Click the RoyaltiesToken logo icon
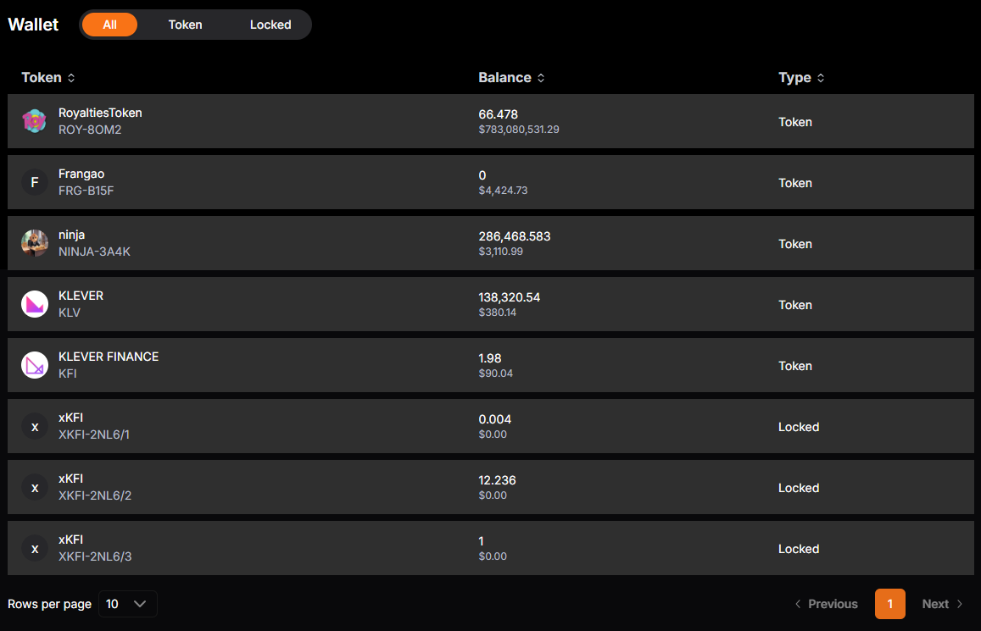 35,121
